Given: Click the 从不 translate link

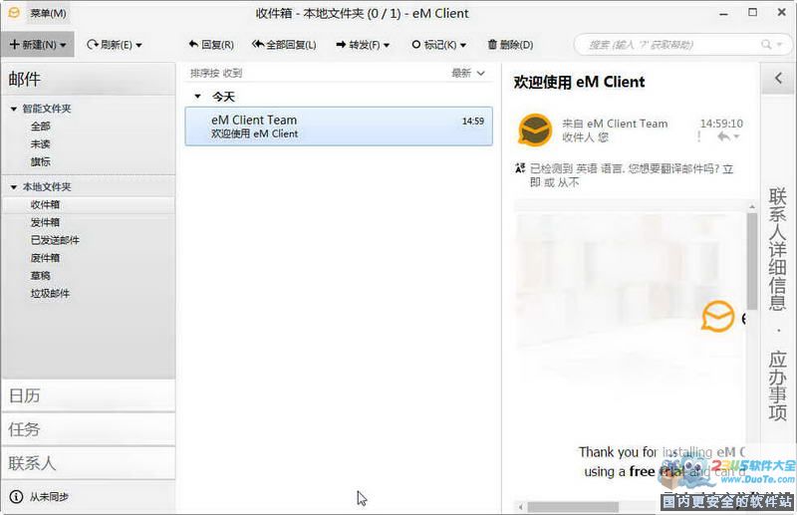Looking at the screenshot, I should pos(568,182).
